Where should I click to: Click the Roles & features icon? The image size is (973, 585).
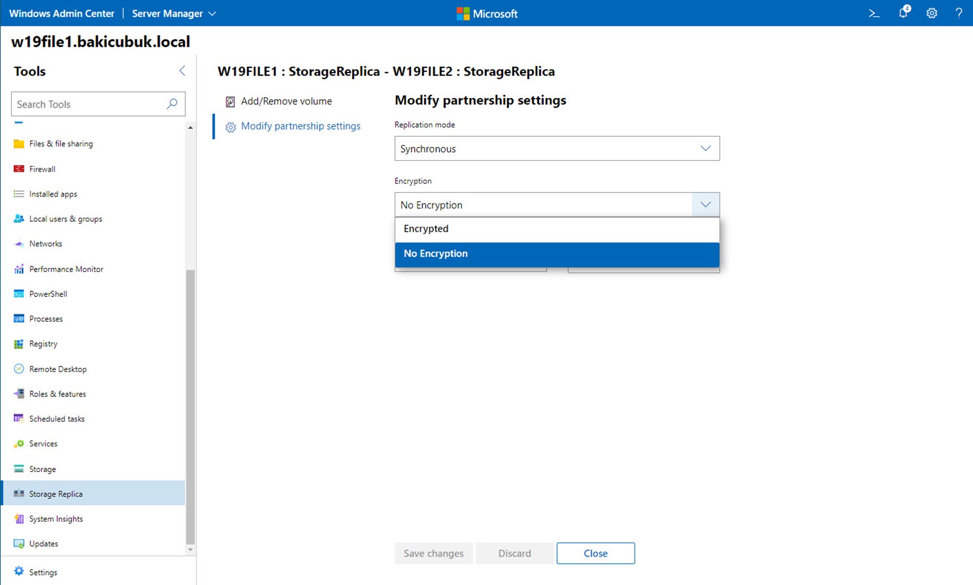click(19, 394)
